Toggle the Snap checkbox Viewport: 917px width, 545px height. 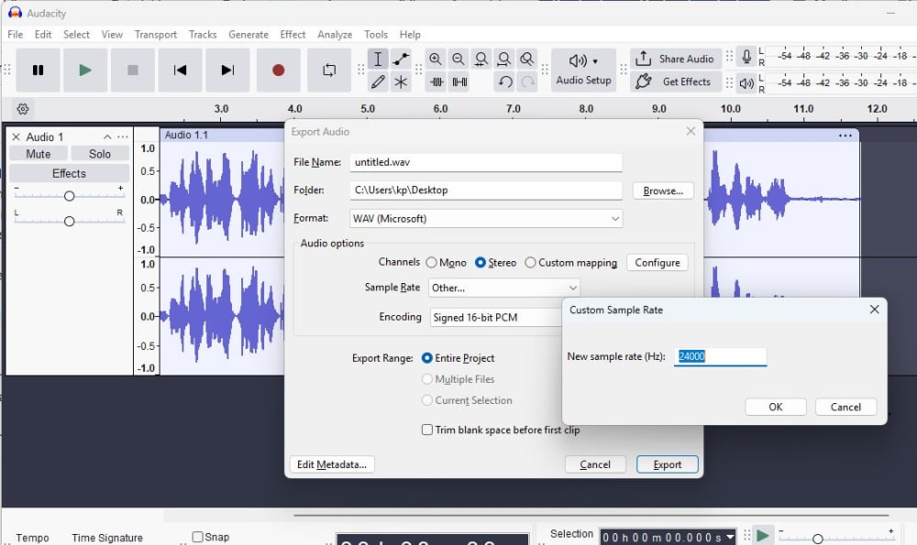pos(198,537)
